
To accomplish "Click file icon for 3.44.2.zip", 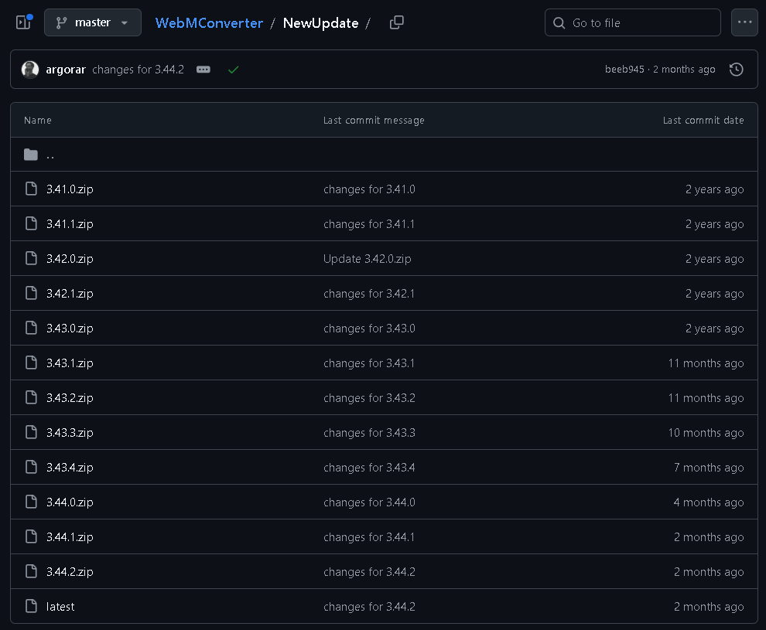I will pyautogui.click(x=31, y=571).
